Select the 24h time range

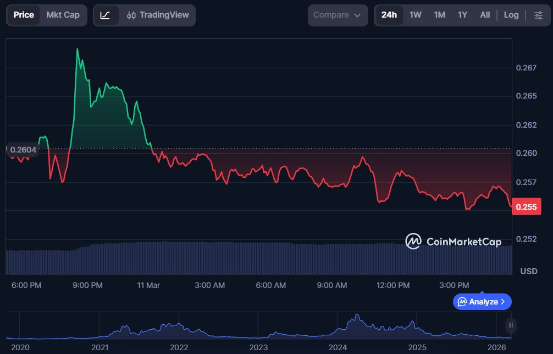(389, 15)
